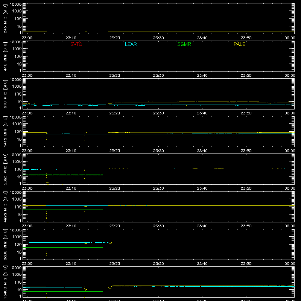
Task: Select the 8800 MHz [SFU] axis title
Action: (5, 245)
